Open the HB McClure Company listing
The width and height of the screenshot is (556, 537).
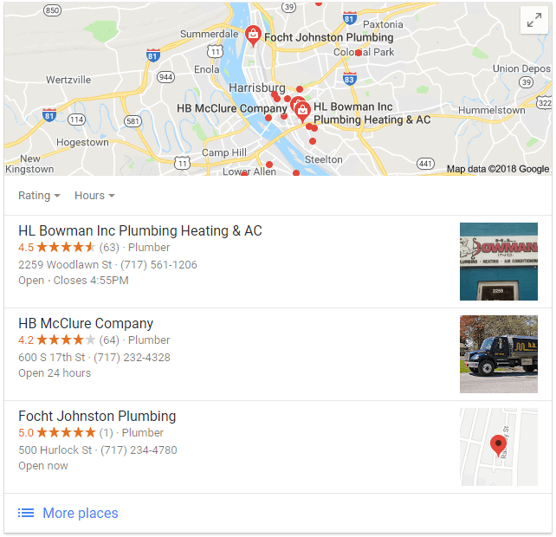click(x=86, y=323)
